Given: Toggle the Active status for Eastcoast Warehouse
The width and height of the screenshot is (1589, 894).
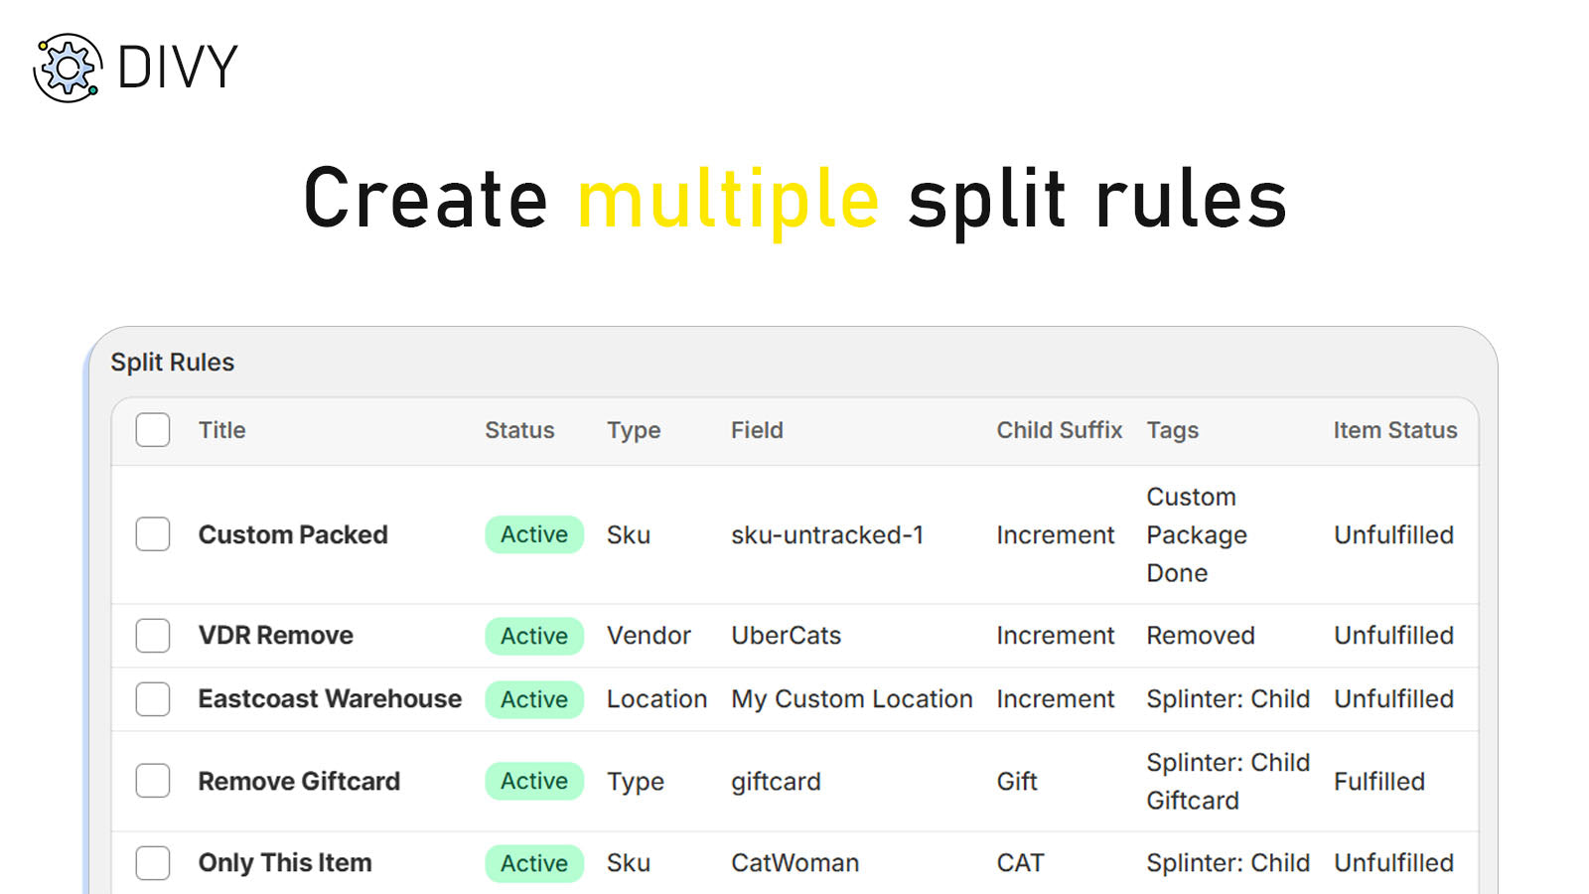Looking at the screenshot, I should pos(533,699).
